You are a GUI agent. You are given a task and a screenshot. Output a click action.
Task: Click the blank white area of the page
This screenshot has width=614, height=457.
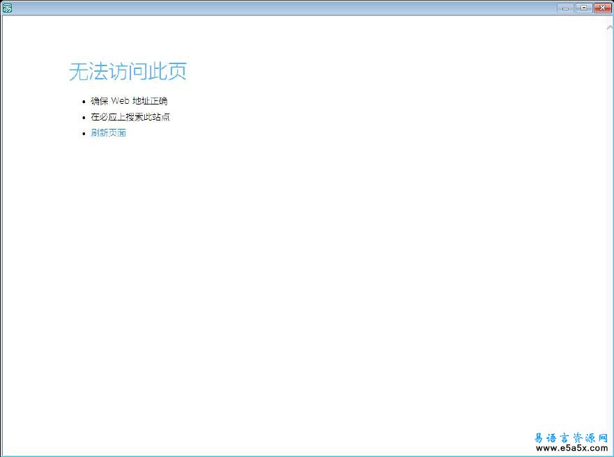pos(314,279)
